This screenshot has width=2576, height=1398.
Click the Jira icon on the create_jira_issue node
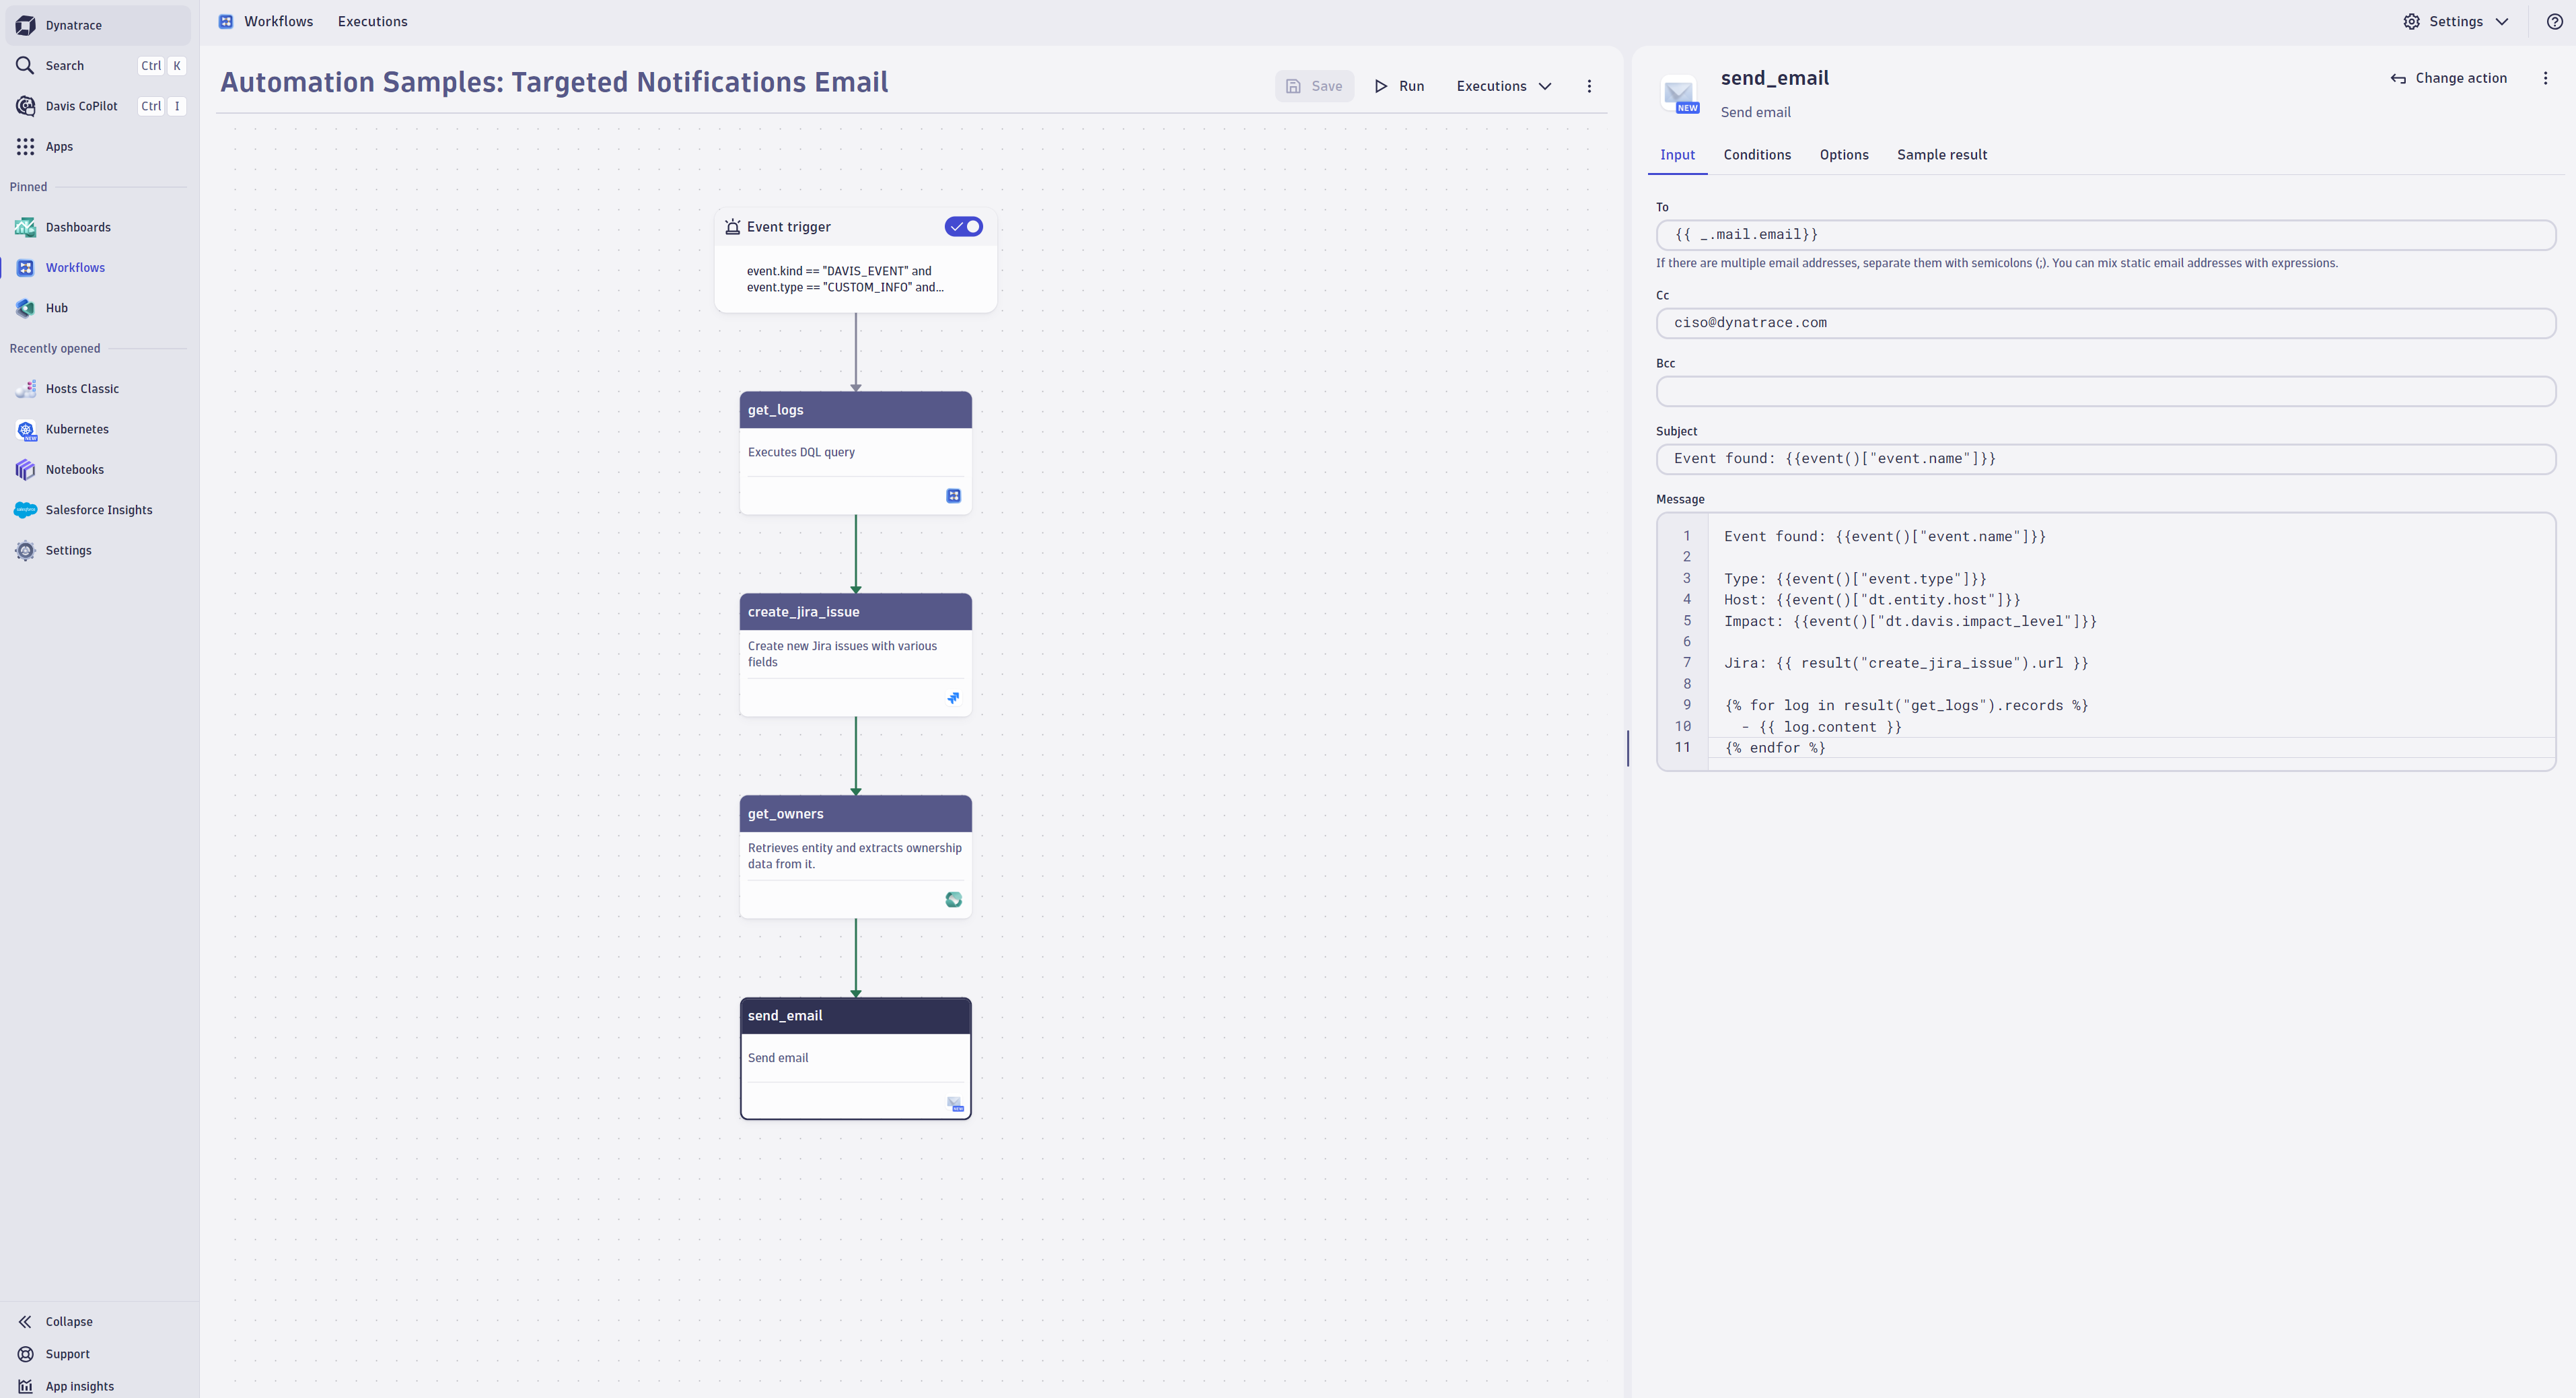tap(953, 698)
